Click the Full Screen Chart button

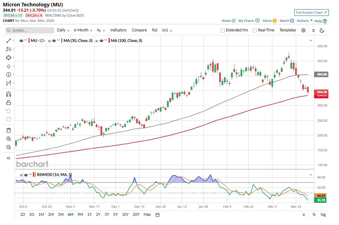click(311, 13)
